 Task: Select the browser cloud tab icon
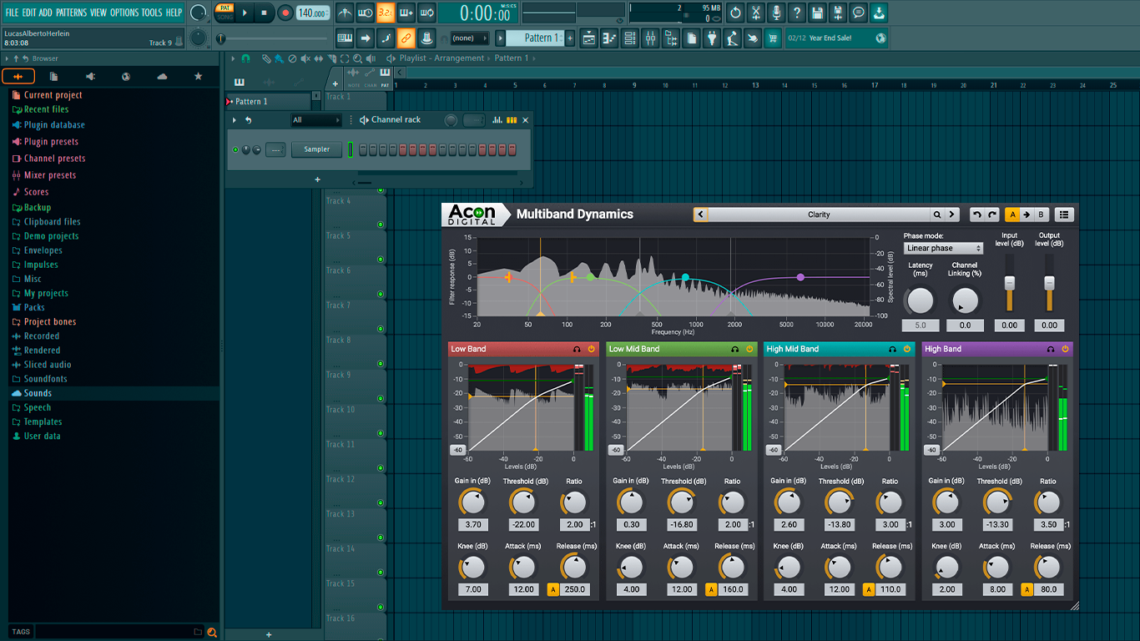pos(162,77)
